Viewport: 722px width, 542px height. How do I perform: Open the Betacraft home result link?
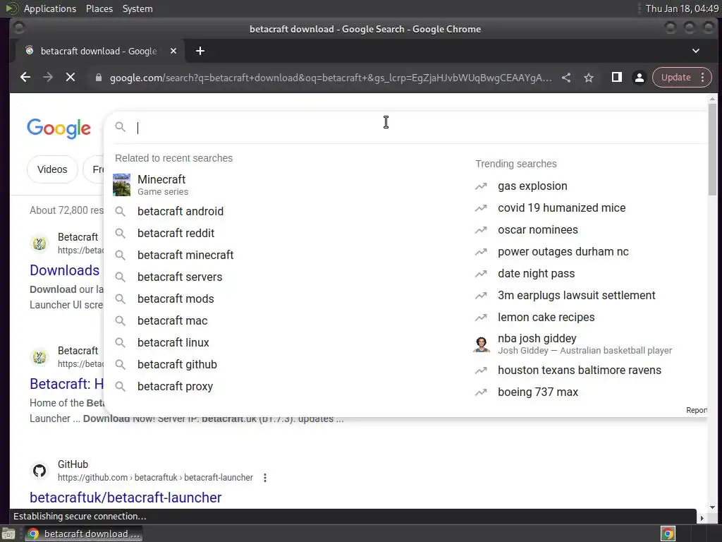tap(66, 383)
